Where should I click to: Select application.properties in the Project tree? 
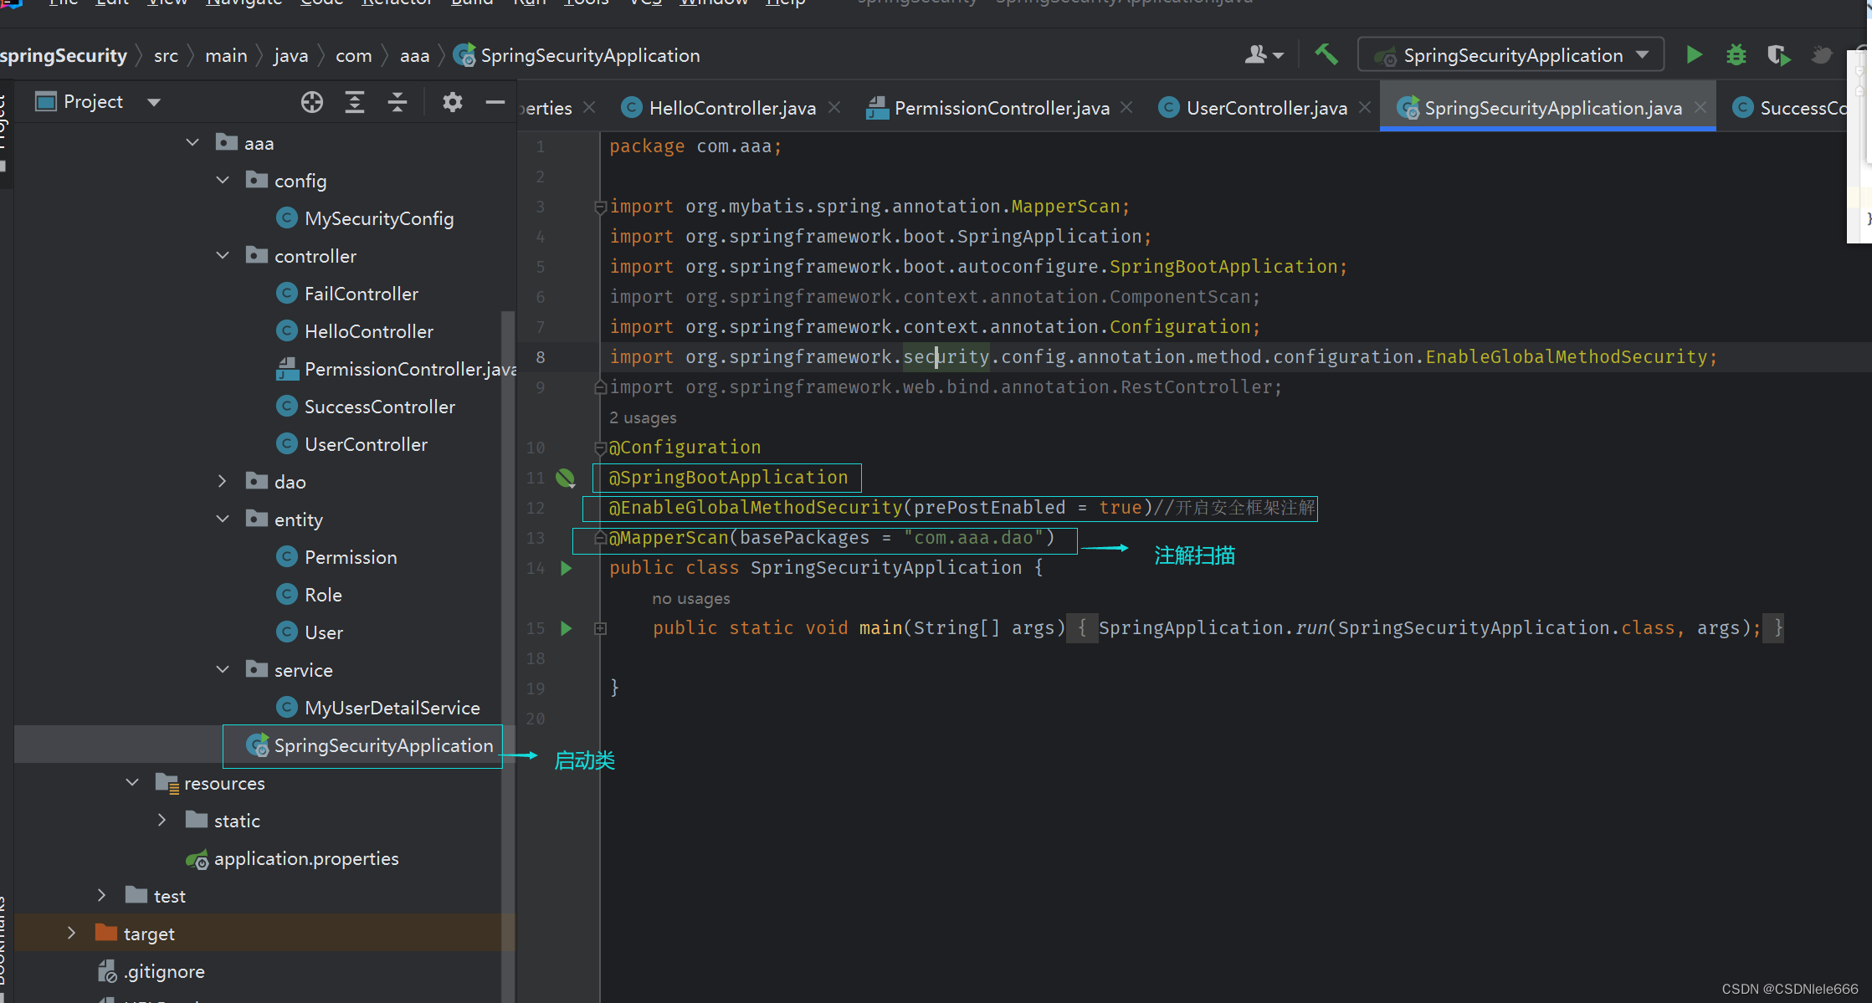305,858
